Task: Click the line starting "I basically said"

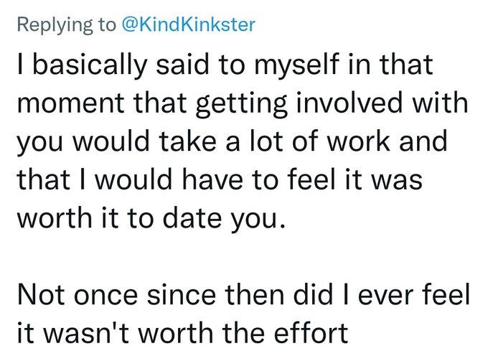Action: click(x=225, y=65)
